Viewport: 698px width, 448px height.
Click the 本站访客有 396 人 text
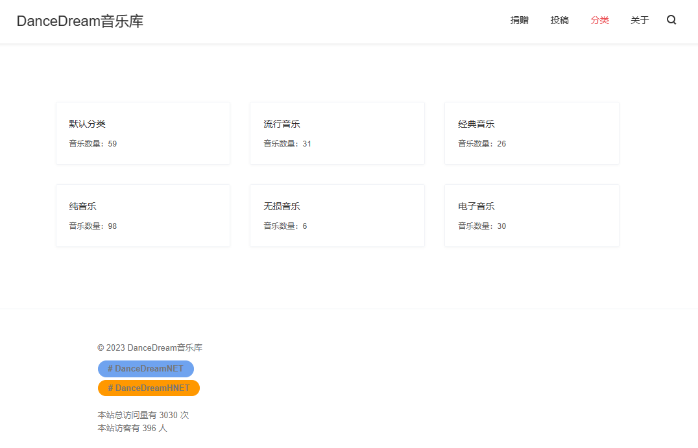click(x=132, y=428)
